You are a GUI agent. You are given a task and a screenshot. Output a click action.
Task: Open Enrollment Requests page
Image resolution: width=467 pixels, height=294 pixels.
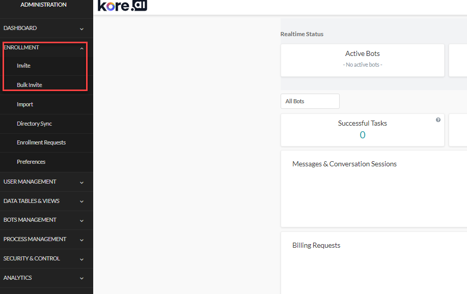click(41, 142)
